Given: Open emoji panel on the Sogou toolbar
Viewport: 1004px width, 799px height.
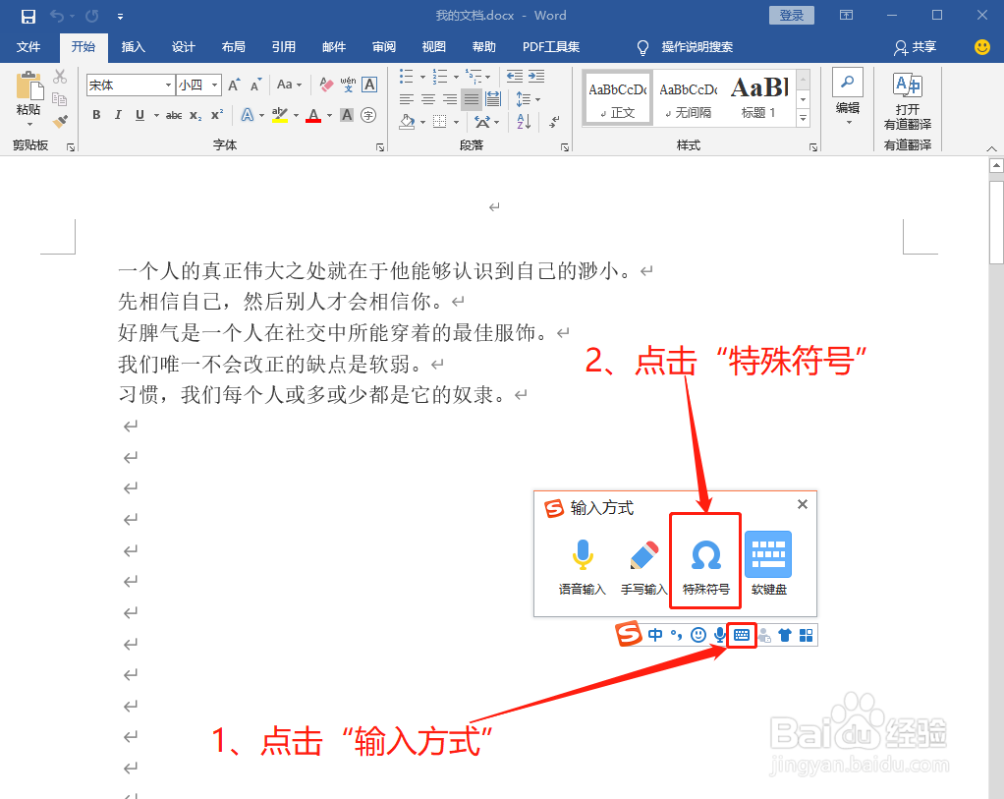Looking at the screenshot, I should click(698, 635).
